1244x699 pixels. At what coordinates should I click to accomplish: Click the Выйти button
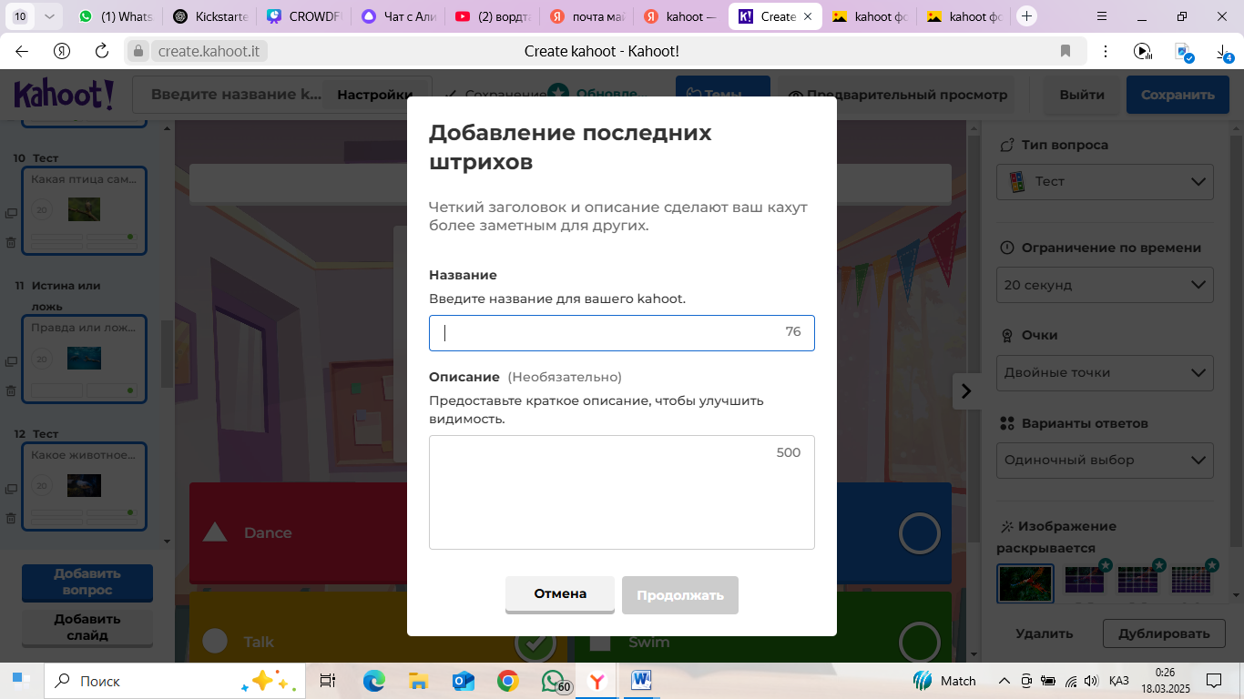coord(1082,95)
